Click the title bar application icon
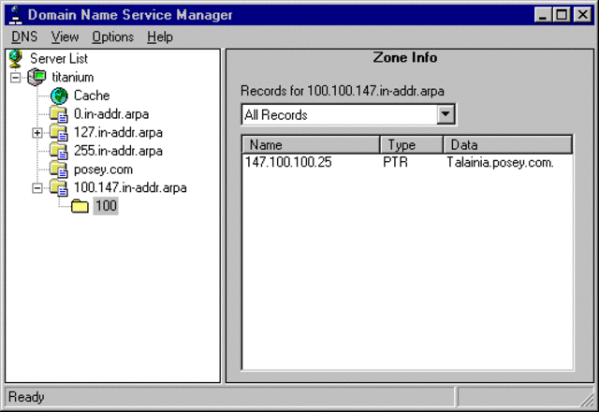Screen dimensions: 599x412 [x=15, y=15]
